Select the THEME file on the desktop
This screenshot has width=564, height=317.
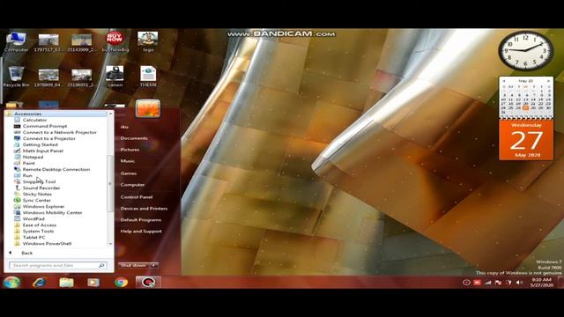click(148, 77)
